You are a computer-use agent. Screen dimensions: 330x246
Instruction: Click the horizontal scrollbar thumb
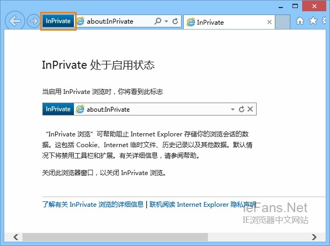(115, 237)
